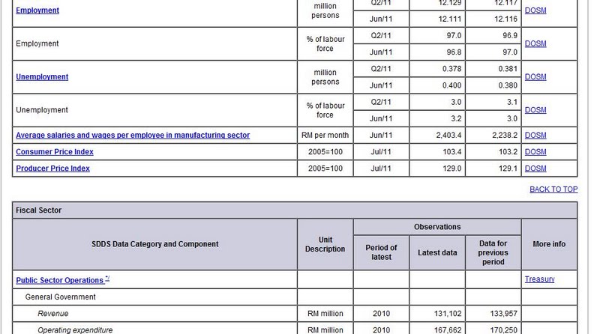Open the Consumer Price Index link
Screen dimensions: 600x334
pyautogui.click(x=55, y=152)
